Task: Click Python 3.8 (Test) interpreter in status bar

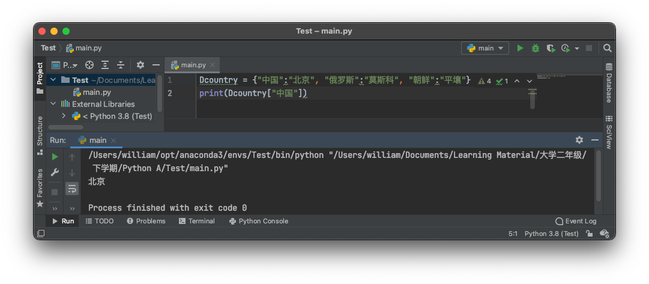Action: click(x=551, y=234)
